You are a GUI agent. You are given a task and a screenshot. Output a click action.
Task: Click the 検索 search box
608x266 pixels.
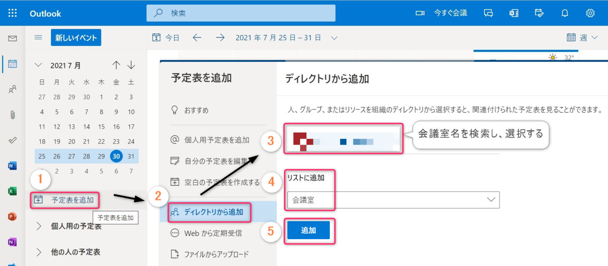click(x=241, y=13)
